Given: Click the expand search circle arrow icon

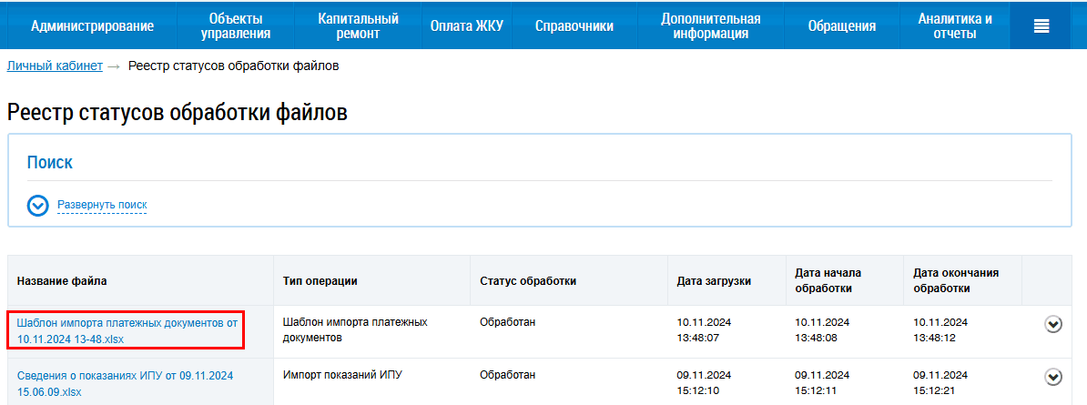Looking at the screenshot, I should (37, 206).
